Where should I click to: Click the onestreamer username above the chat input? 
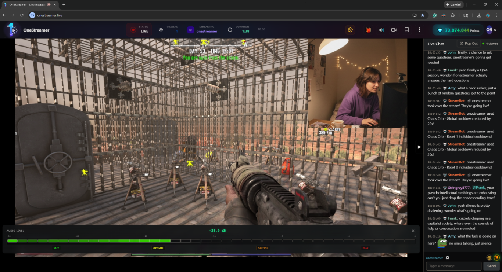click(x=435, y=258)
